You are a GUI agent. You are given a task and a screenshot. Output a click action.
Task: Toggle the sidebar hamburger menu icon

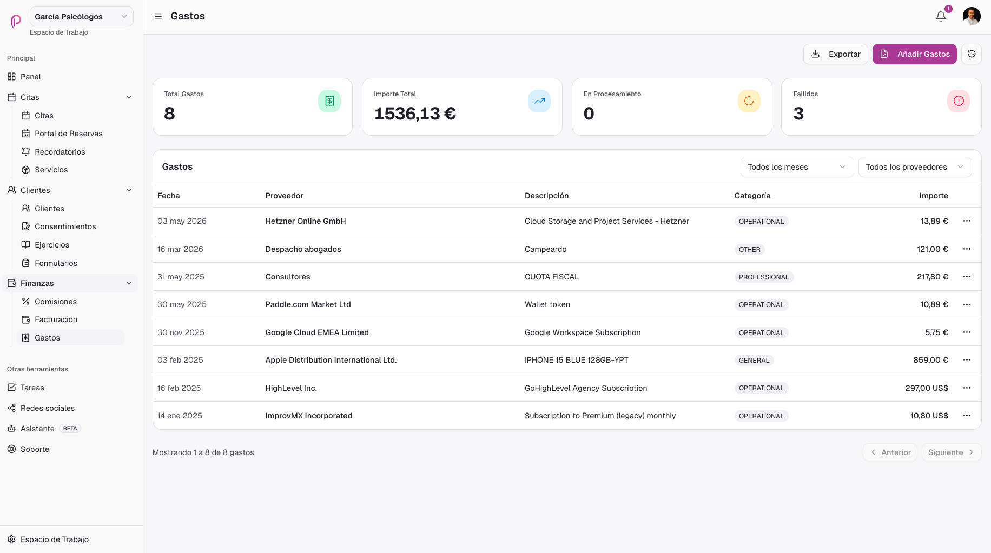[x=158, y=16]
